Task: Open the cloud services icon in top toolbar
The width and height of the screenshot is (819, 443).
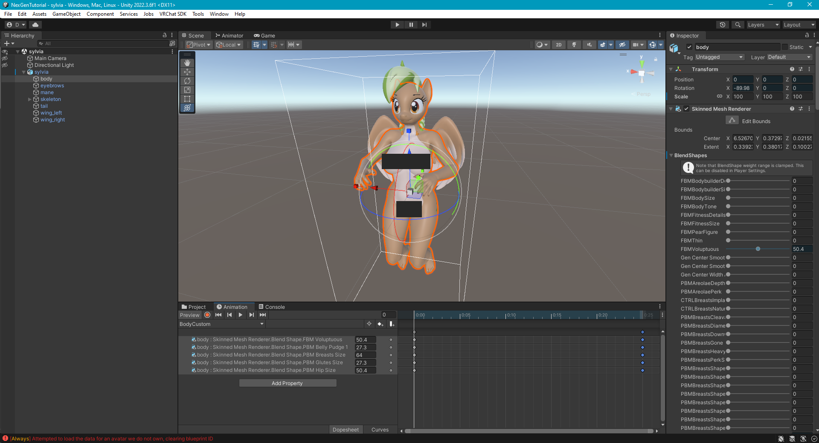Action: tap(35, 25)
